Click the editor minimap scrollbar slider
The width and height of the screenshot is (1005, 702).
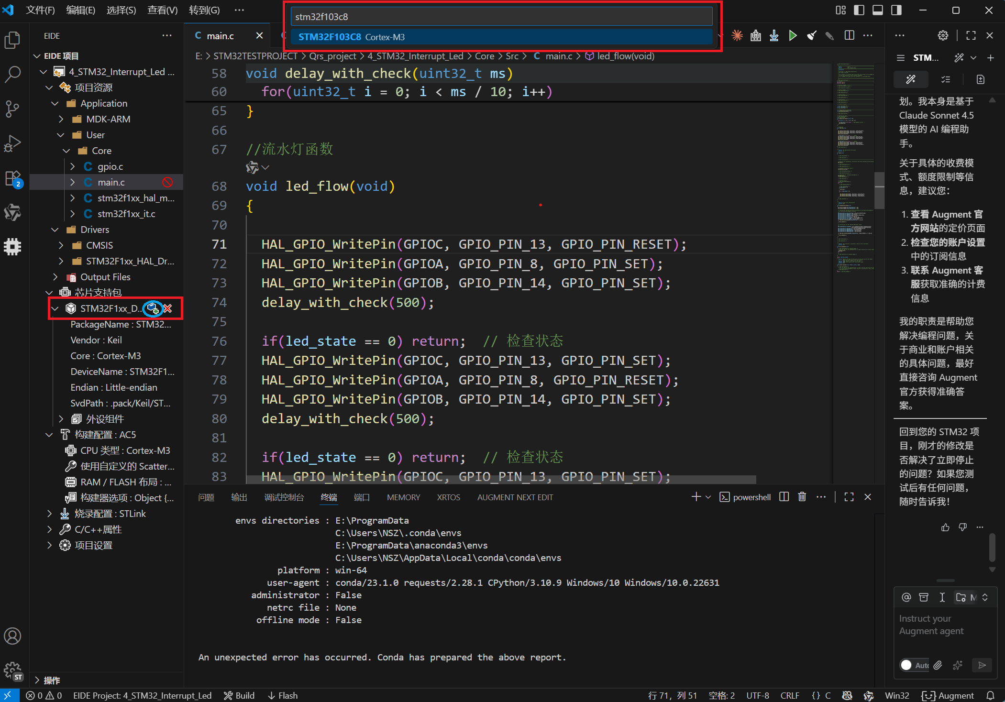[x=879, y=191]
